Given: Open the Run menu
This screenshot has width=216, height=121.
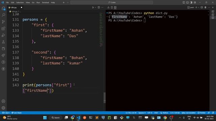Looking at the screenshot, I should coord(38,2).
